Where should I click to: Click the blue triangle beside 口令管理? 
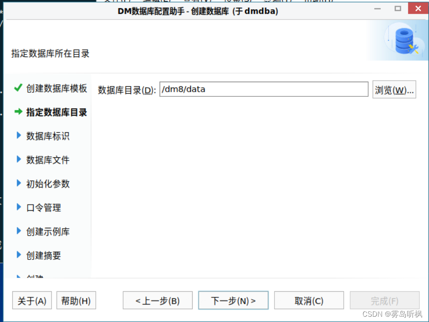[18, 207]
